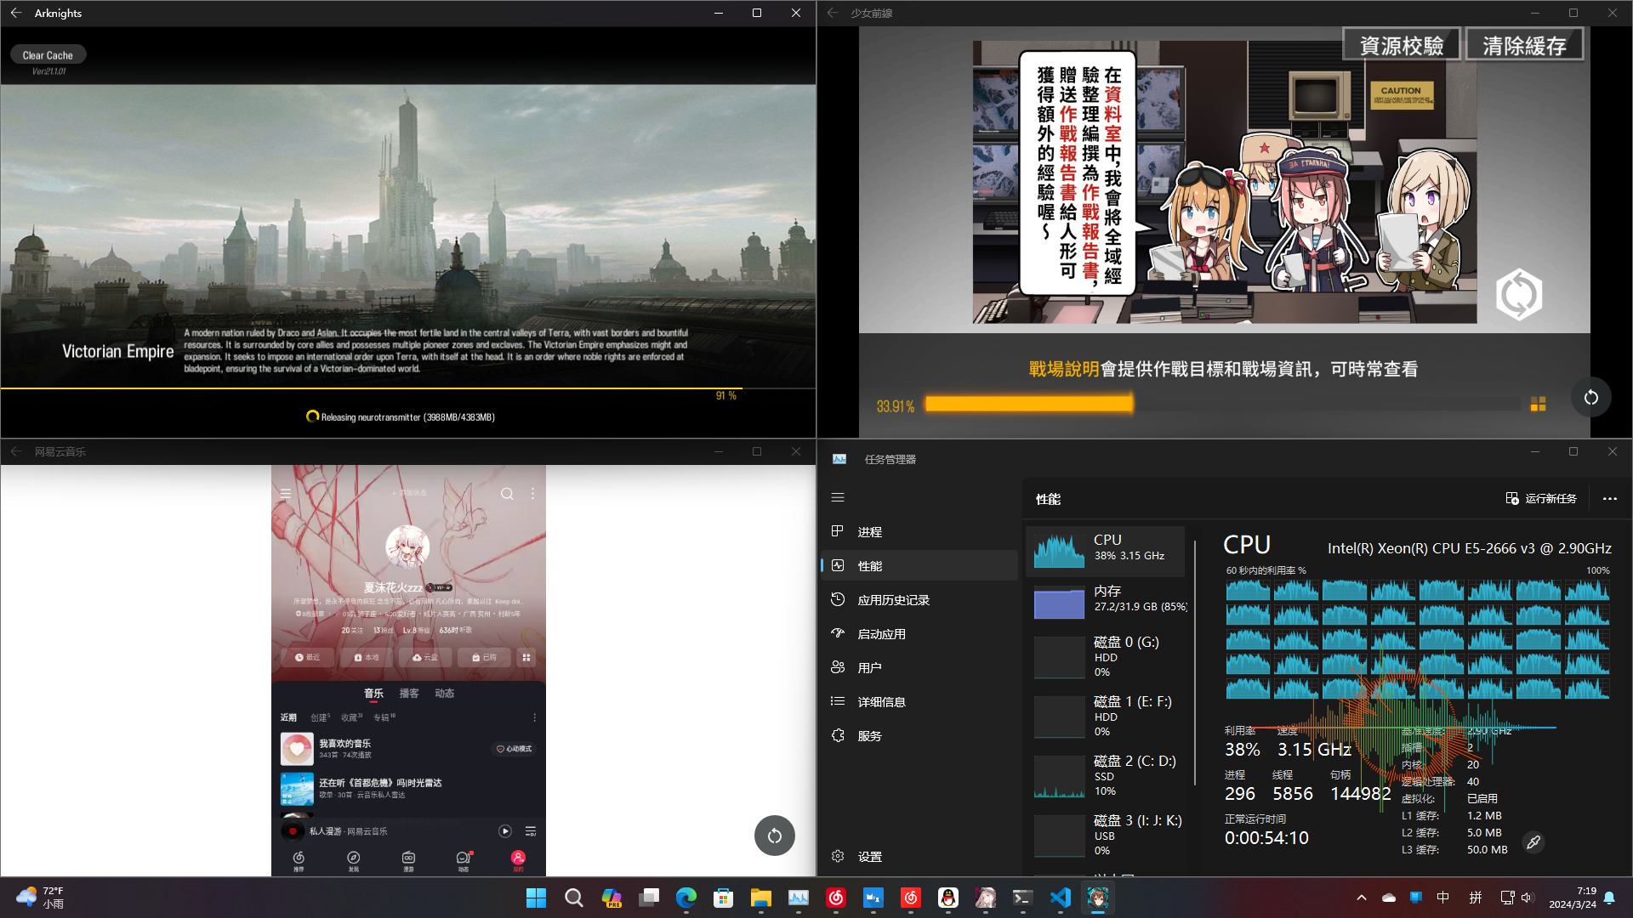Show more shortcuts grid in music profile
The height and width of the screenshot is (918, 1633).
point(526,657)
